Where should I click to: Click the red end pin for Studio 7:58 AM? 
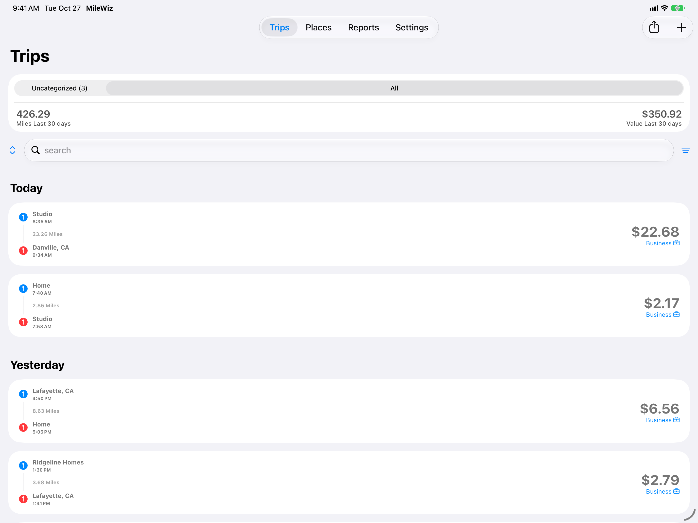tap(23, 322)
